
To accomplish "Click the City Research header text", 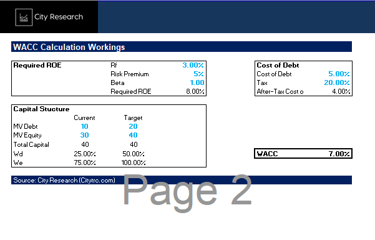I will click(x=59, y=17).
